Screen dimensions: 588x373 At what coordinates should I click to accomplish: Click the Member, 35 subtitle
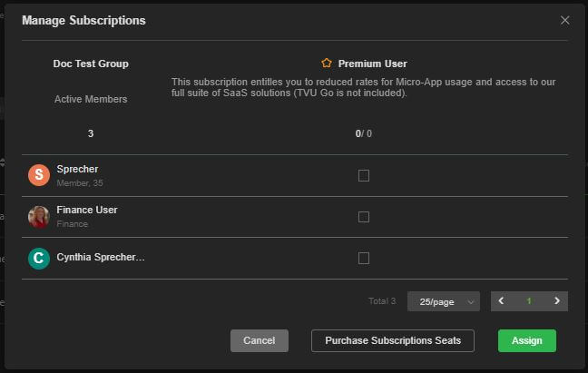click(x=80, y=183)
